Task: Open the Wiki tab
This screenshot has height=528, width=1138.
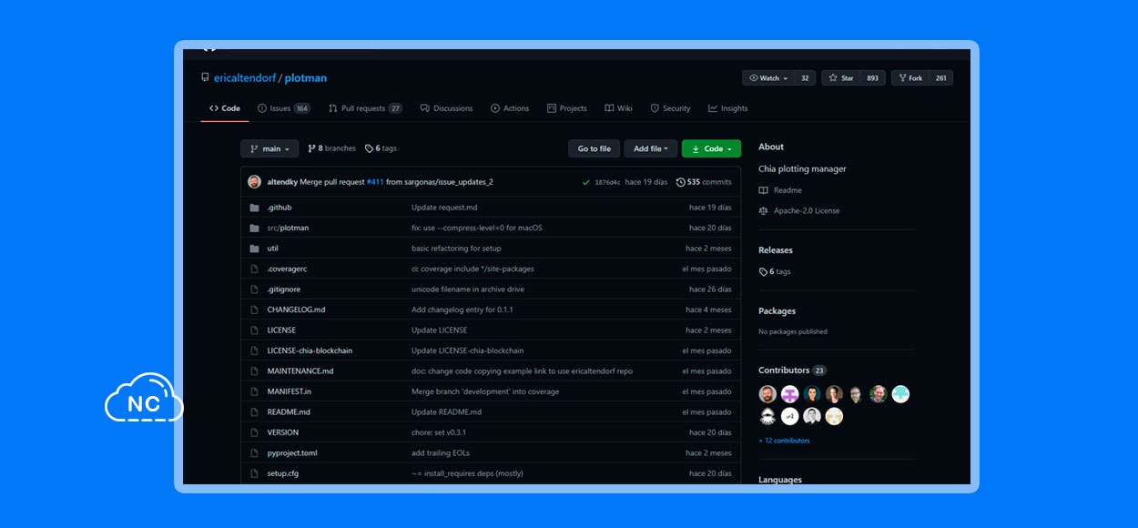Action: click(618, 108)
